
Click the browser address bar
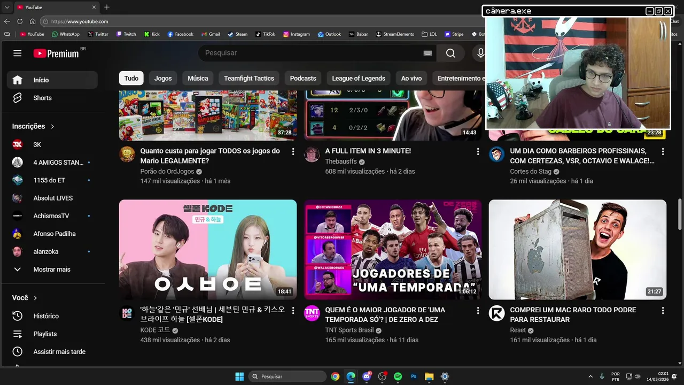[262, 21]
